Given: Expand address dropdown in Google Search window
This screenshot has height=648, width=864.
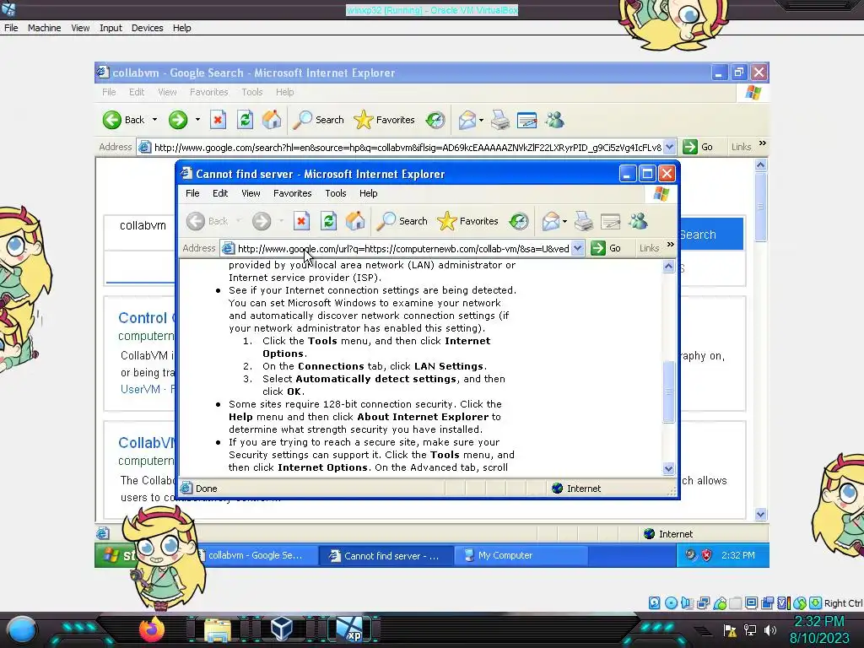Looking at the screenshot, I should (669, 147).
